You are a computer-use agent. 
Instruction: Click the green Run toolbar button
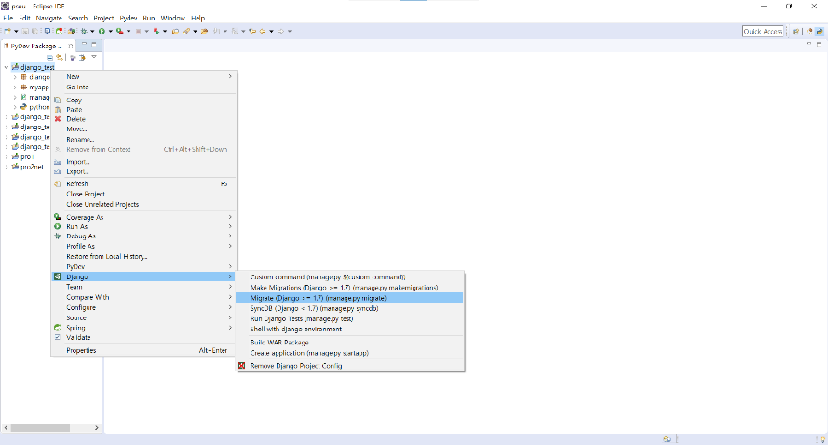[x=102, y=31]
